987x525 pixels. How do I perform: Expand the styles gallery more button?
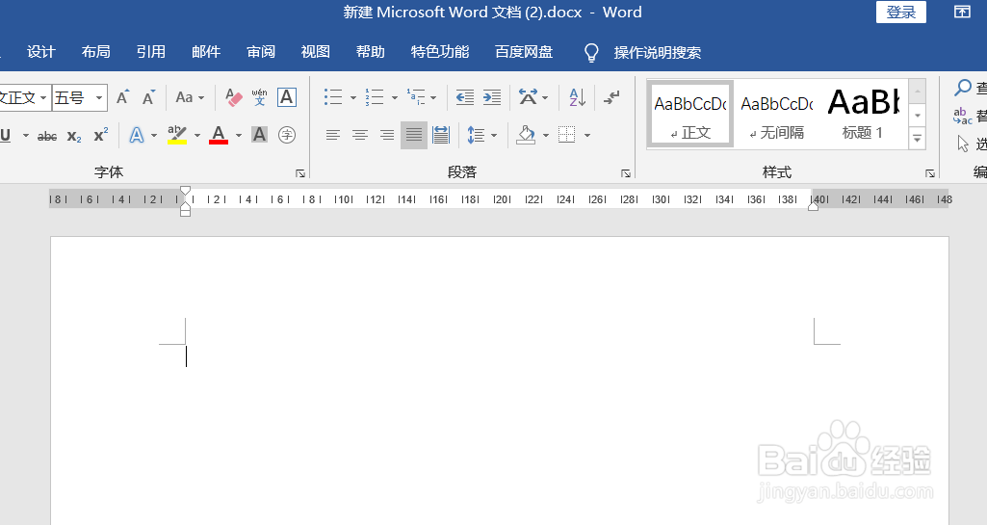917,139
